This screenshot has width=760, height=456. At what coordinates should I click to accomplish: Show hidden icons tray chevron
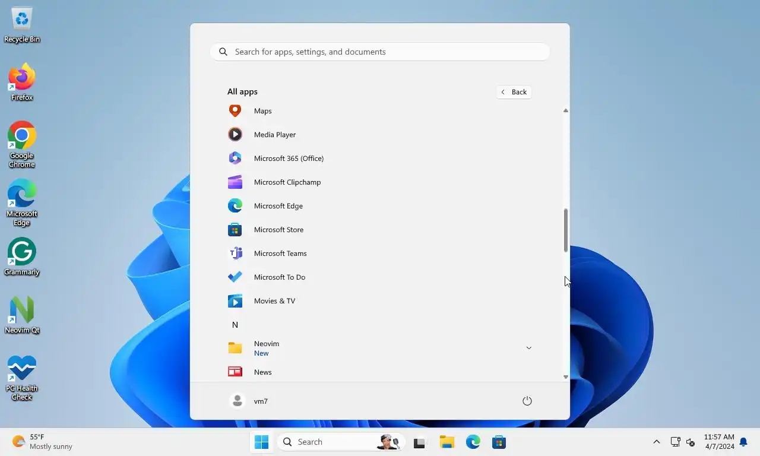(x=656, y=442)
